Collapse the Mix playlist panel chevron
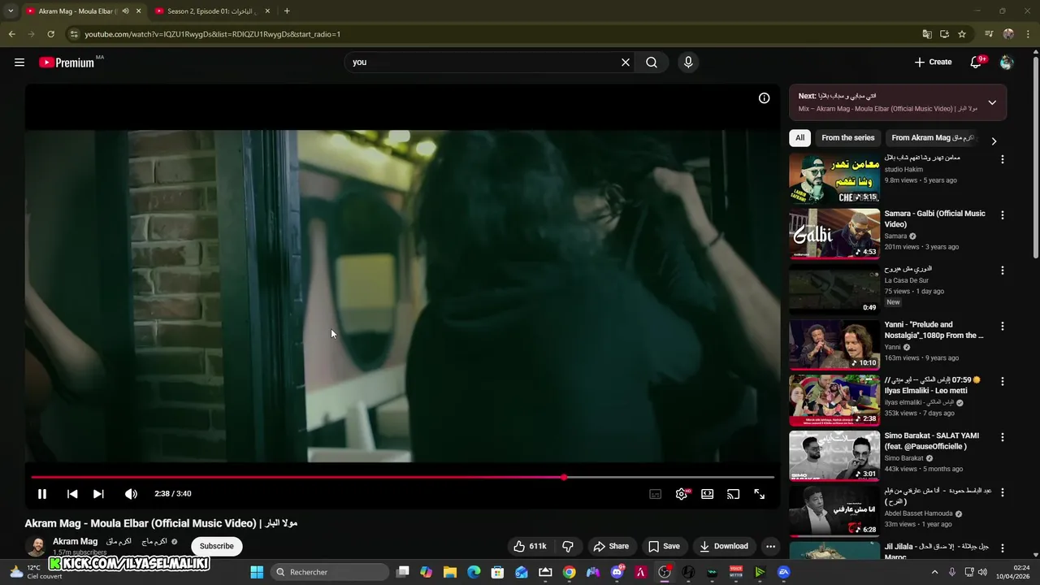 pyautogui.click(x=992, y=102)
